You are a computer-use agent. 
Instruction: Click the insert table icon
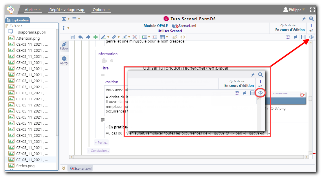coord(162,37)
